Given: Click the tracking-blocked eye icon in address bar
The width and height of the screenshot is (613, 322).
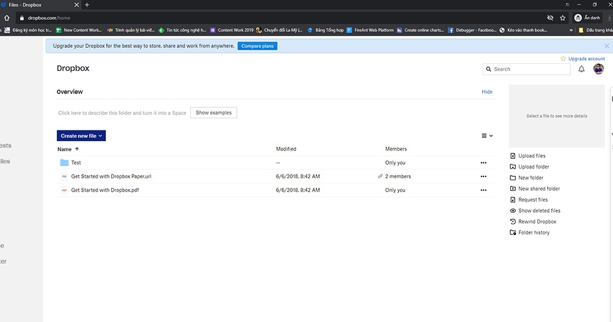Looking at the screenshot, I should point(550,18).
